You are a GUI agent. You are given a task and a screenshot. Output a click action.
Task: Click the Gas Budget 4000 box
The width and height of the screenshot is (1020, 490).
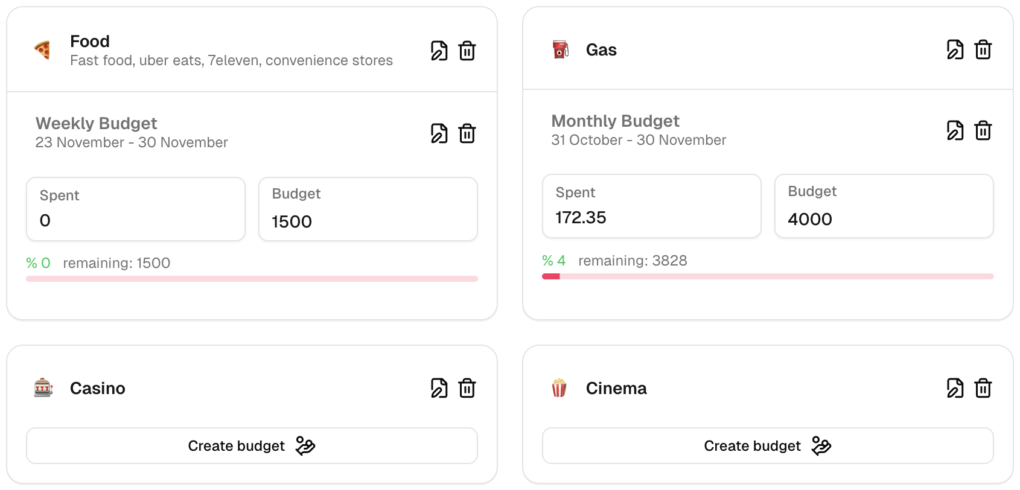884,206
